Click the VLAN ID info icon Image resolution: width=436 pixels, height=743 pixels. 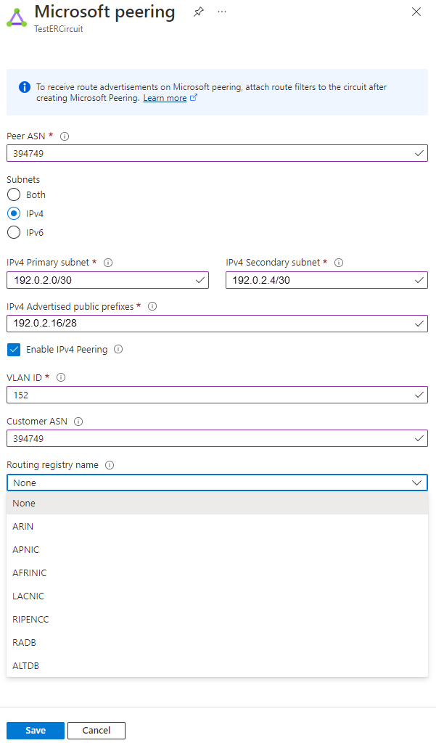tap(61, 377)
